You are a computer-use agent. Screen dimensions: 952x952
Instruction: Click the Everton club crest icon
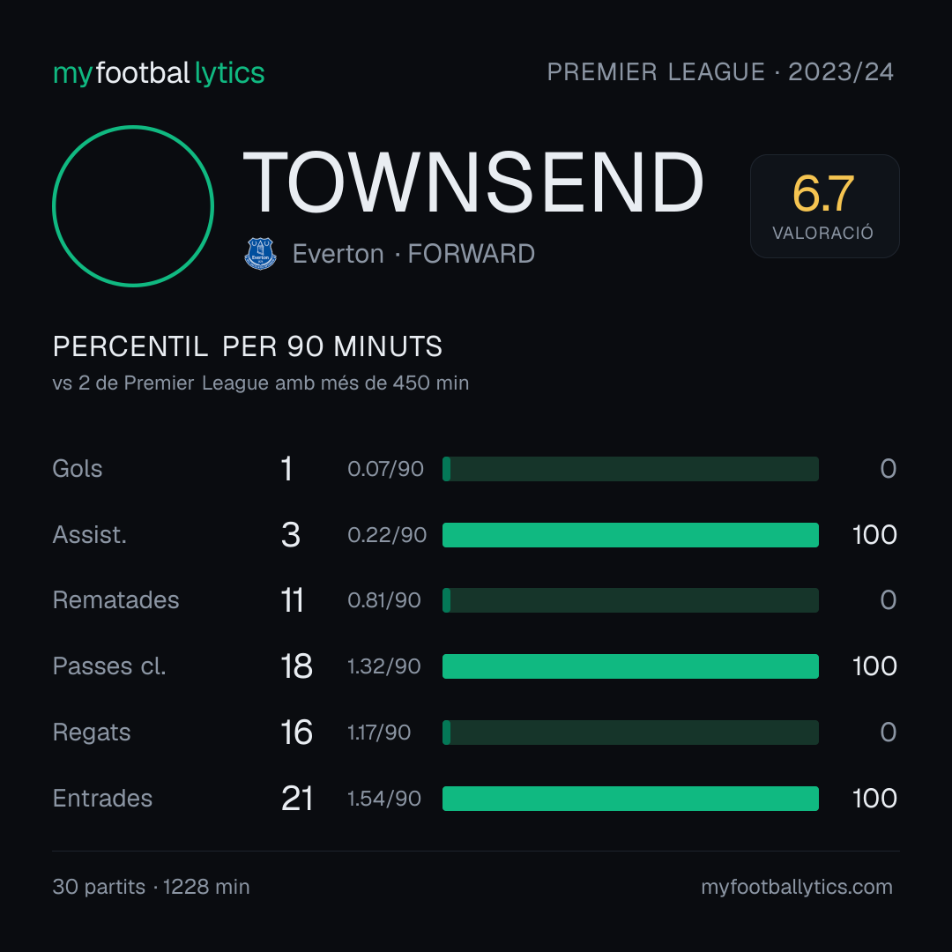coord(260,254)
